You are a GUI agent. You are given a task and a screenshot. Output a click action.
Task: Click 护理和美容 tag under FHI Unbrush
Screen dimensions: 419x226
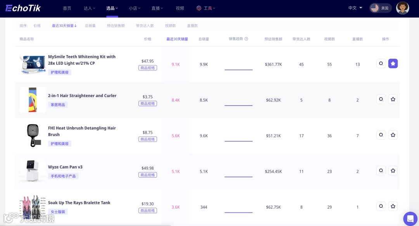tap(60, 144)
